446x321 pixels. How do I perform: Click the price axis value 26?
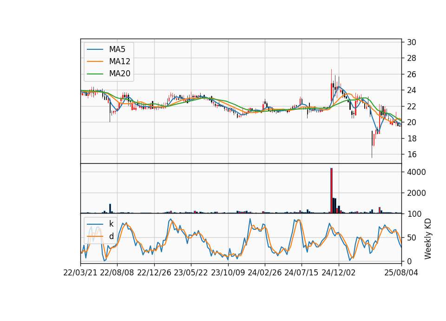tap(411, 74)
